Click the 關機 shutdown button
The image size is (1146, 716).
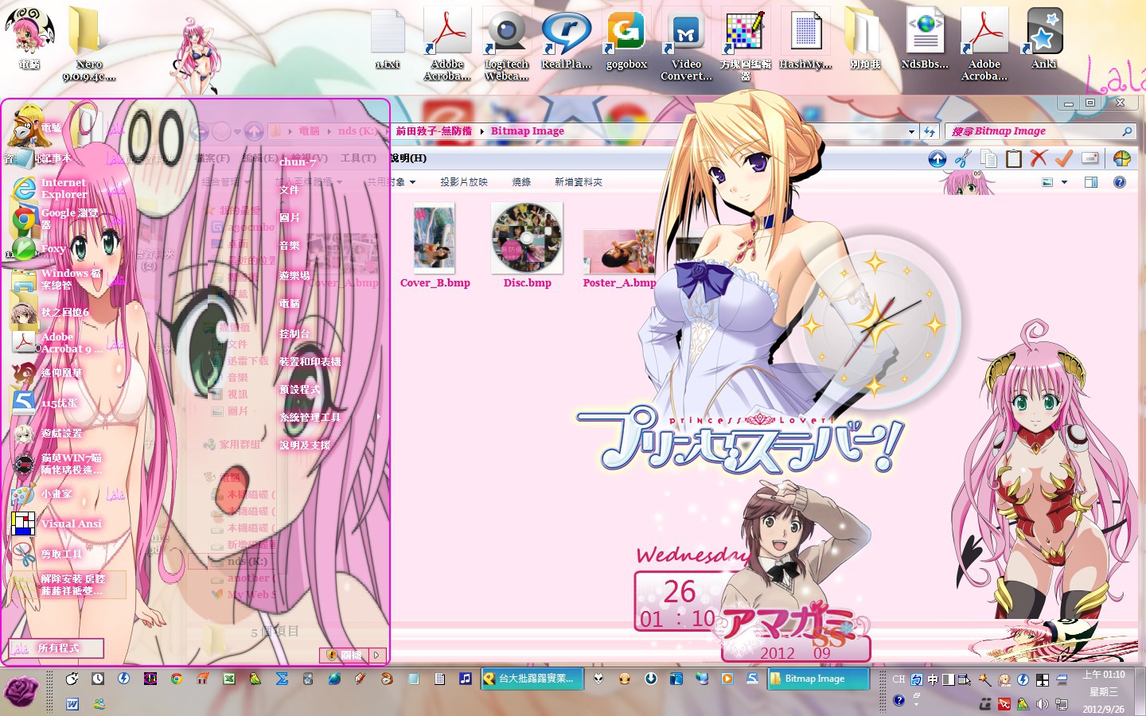tap(345, 655)
